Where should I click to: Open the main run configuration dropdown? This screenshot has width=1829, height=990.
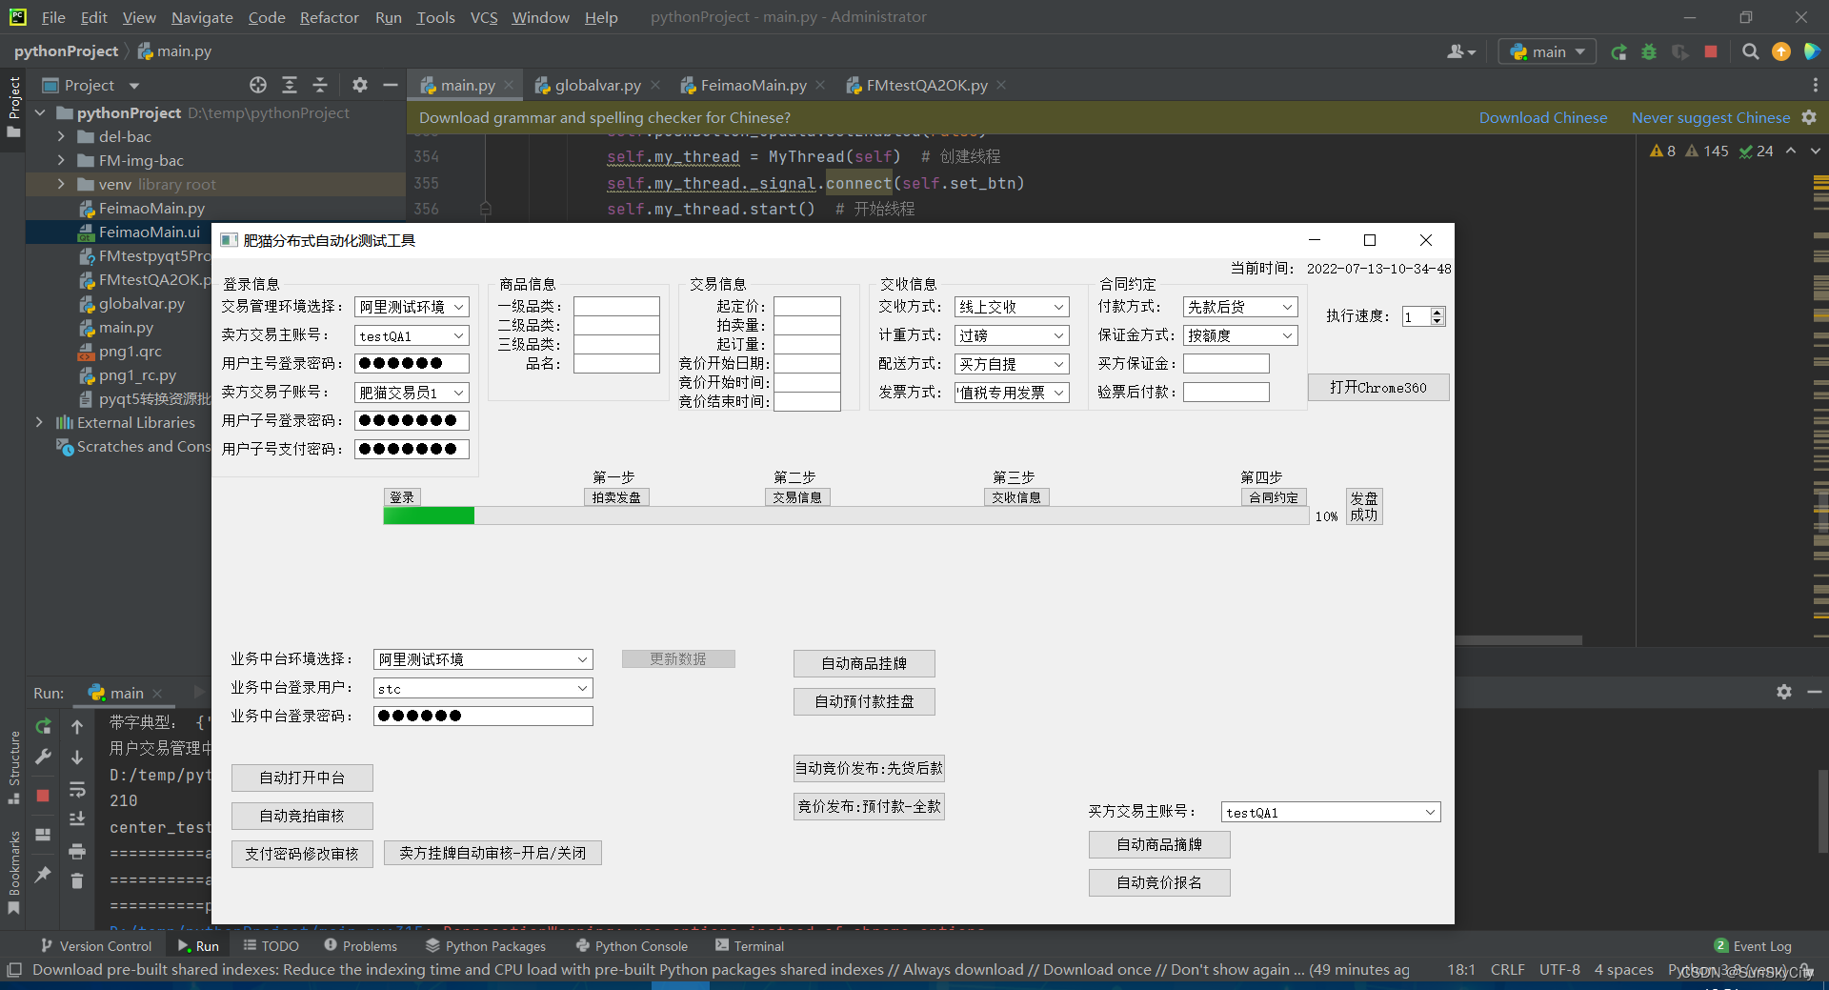click(1545, 51)
